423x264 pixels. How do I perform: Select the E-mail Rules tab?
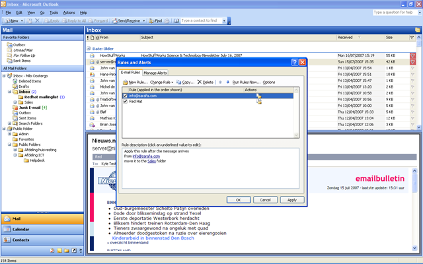tap(130, 72)
